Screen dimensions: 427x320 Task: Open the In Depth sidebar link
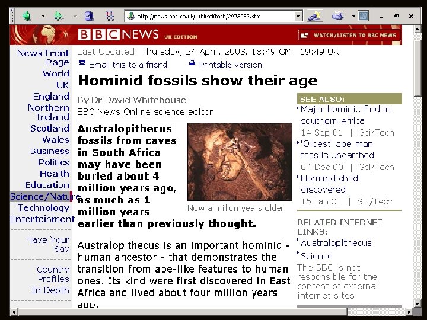50,290
